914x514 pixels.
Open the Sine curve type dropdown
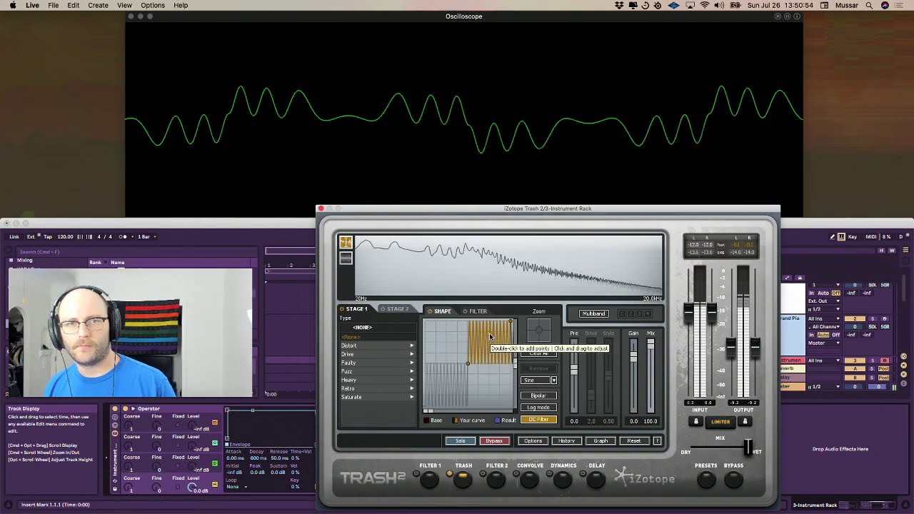tap(538, 381)
